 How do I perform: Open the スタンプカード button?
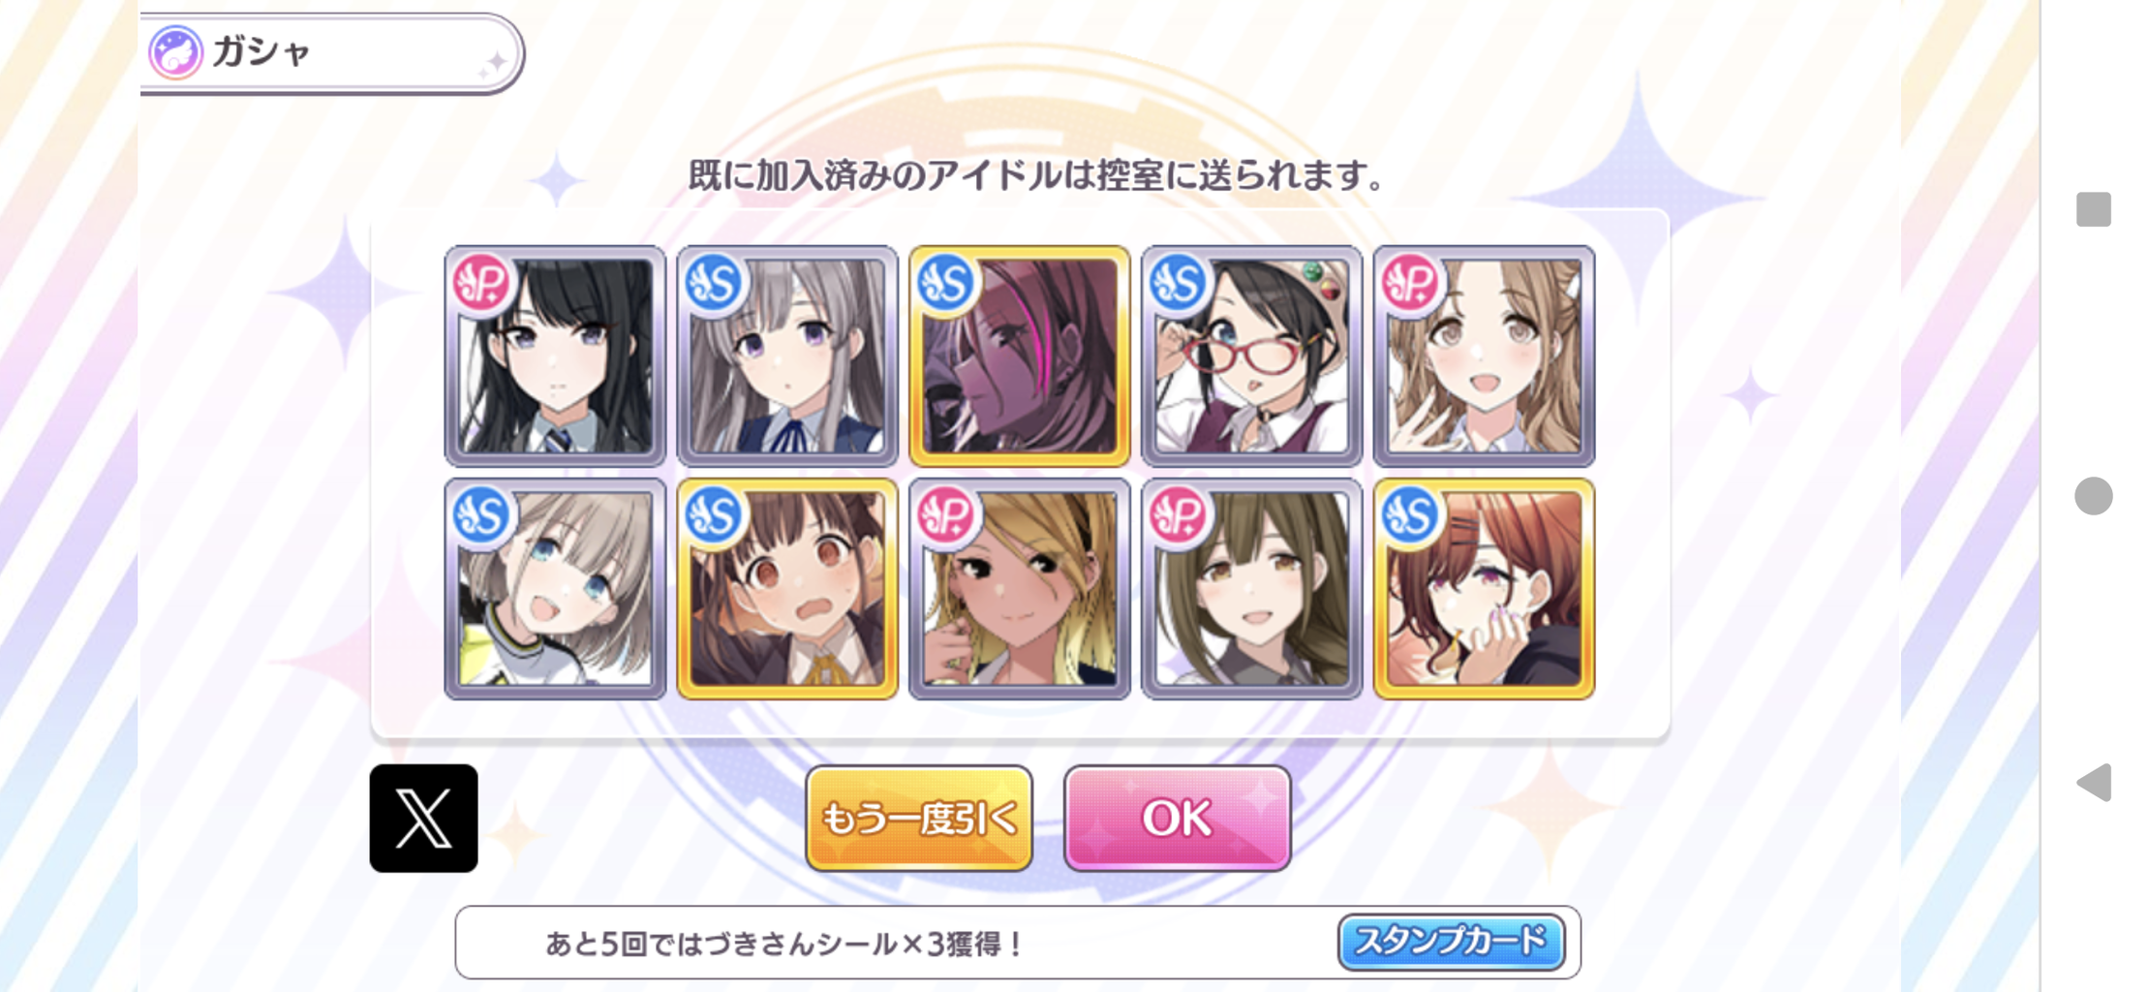(1451, 942)
